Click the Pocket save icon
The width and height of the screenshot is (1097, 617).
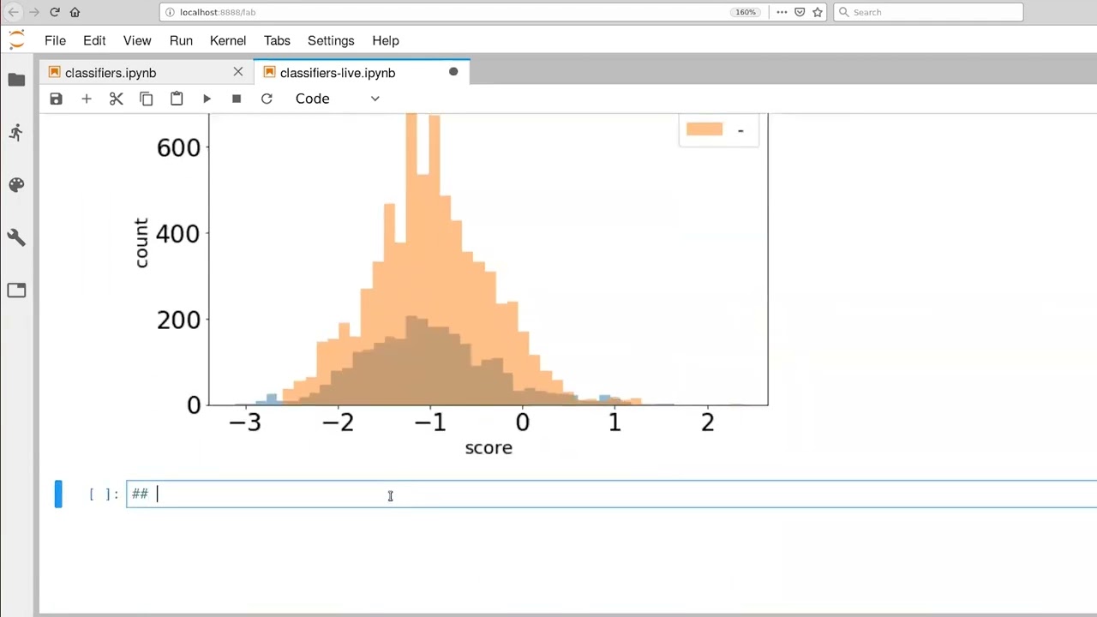coord(800,12)
